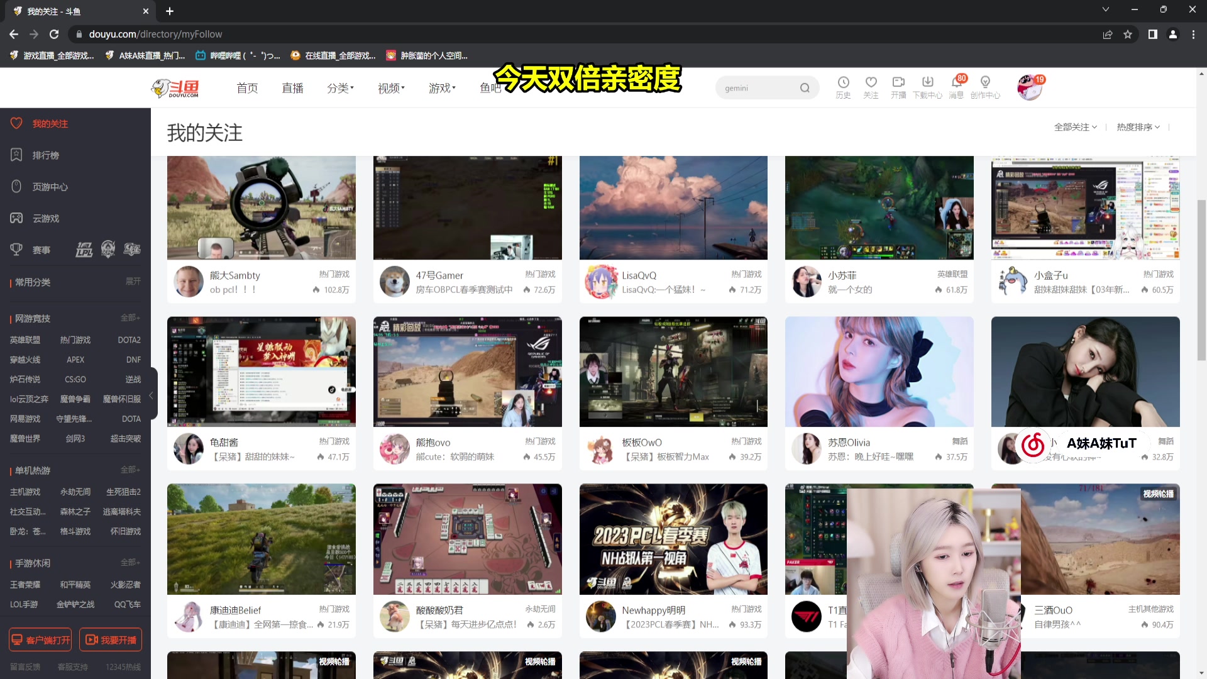Open the 热度排序 sort dropdown

tap(1138, 127)
